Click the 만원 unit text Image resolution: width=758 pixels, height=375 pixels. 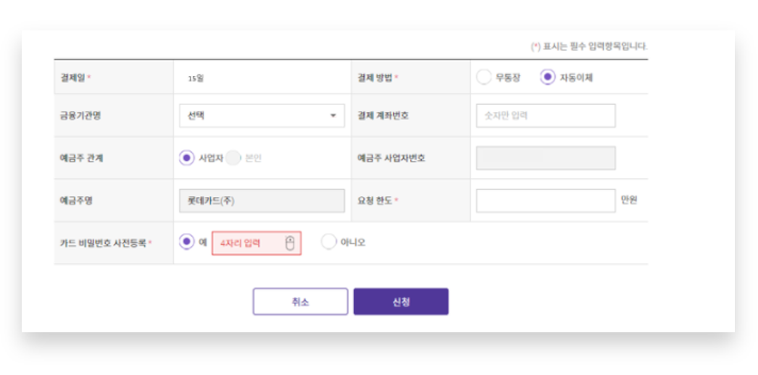point(628,201)
